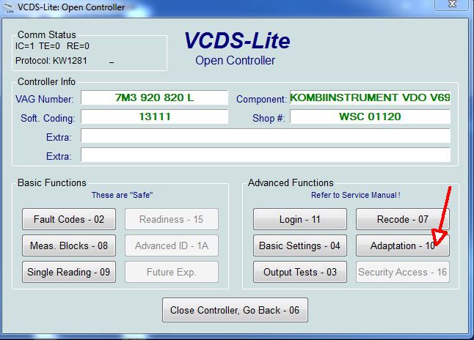Screen dimensions: 474x340
Task: Open Recode - 07 function
Action: 403,219
